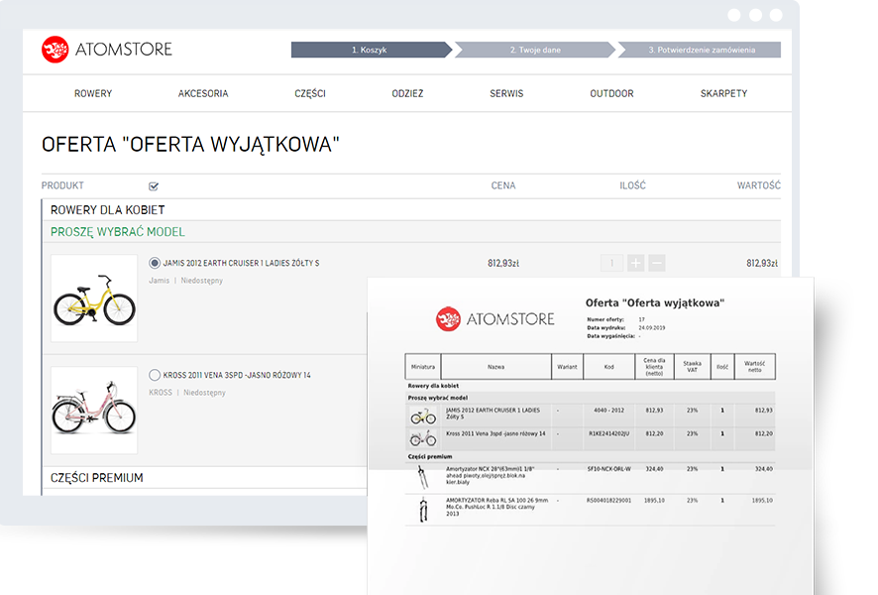The width and height of the screenshot is (878, 595).
Task: Select the Outdoor category
Action: pos(611,94)
